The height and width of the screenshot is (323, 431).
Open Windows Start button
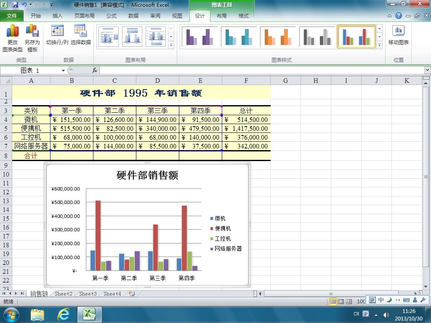[x=11, y=315]
